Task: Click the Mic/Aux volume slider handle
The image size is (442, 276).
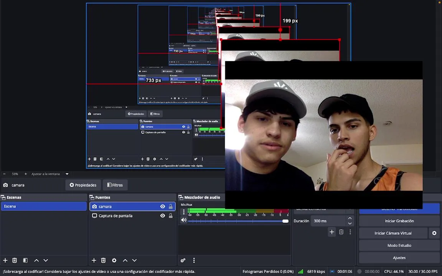Action: (285, 221)
